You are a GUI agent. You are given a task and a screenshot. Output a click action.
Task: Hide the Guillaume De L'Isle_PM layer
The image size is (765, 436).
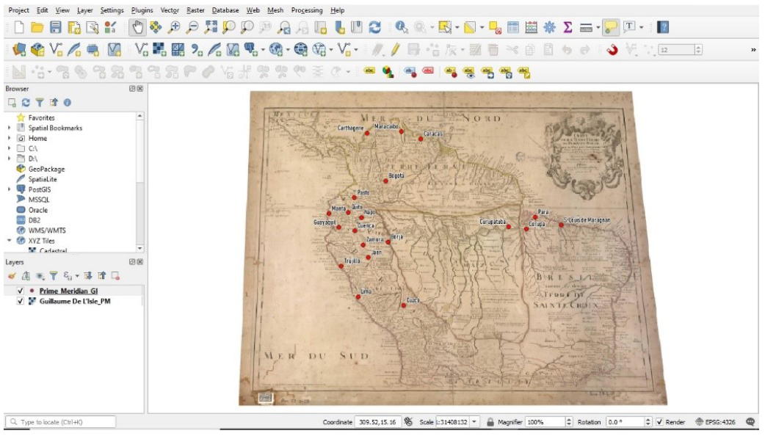(20, 301)
